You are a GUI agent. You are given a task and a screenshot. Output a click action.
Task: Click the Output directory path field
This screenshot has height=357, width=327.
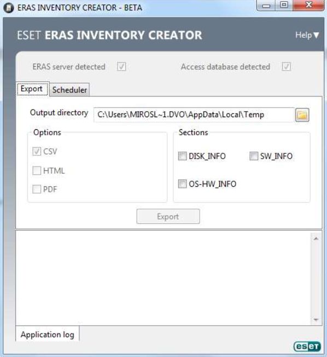pos(194,115)
